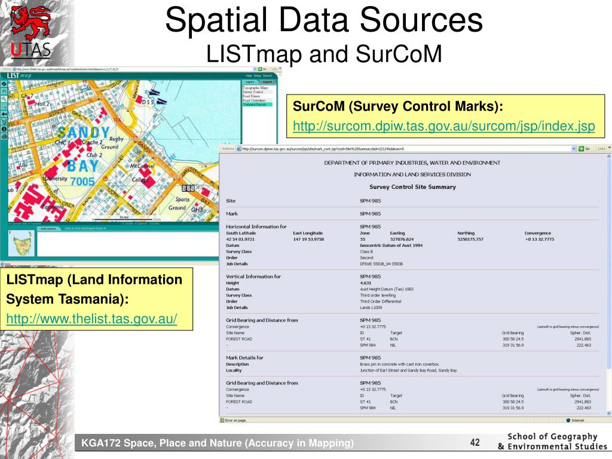Click the page icon in SurCoM address bar

(239, 149)
